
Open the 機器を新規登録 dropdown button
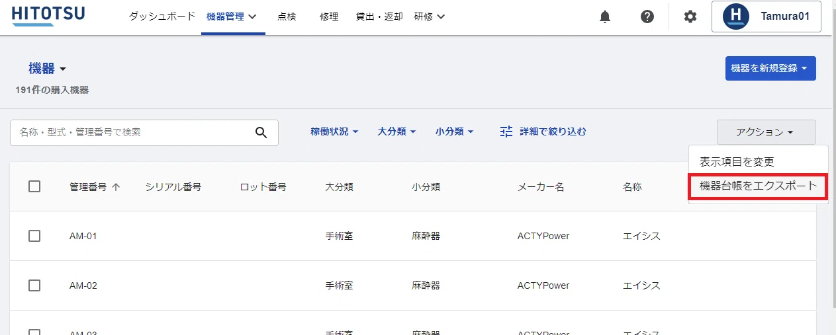click(x=770, y=68)
